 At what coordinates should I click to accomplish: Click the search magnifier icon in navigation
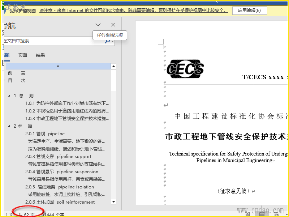[x=107, y=41]
